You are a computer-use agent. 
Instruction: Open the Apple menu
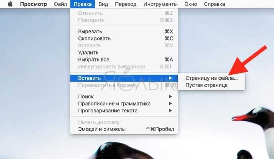[x=10, y=4]
